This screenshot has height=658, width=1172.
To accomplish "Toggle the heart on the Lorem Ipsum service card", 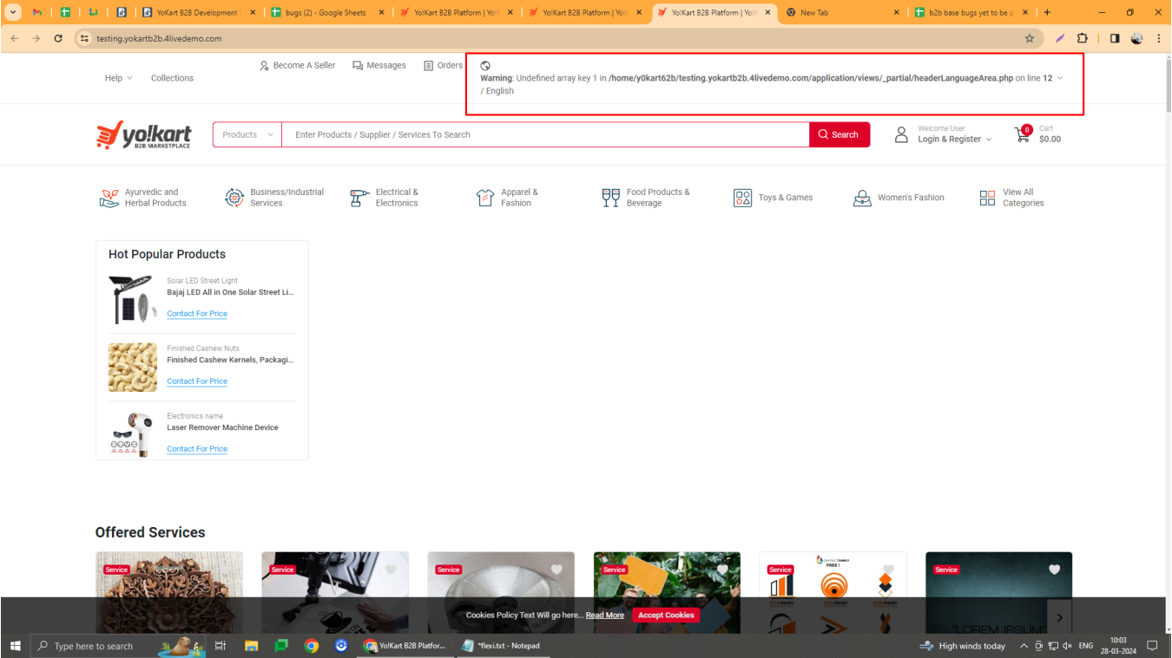I will click(x=1054, y=570).
